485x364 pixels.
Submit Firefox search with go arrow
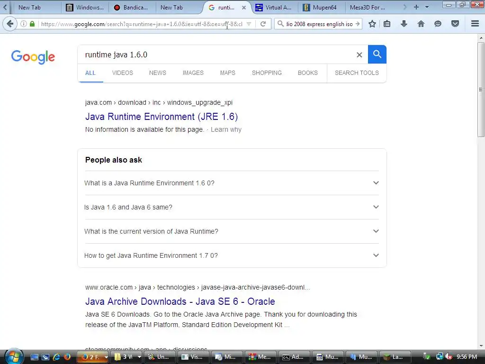pyautogui.click(x=357, y=24)
